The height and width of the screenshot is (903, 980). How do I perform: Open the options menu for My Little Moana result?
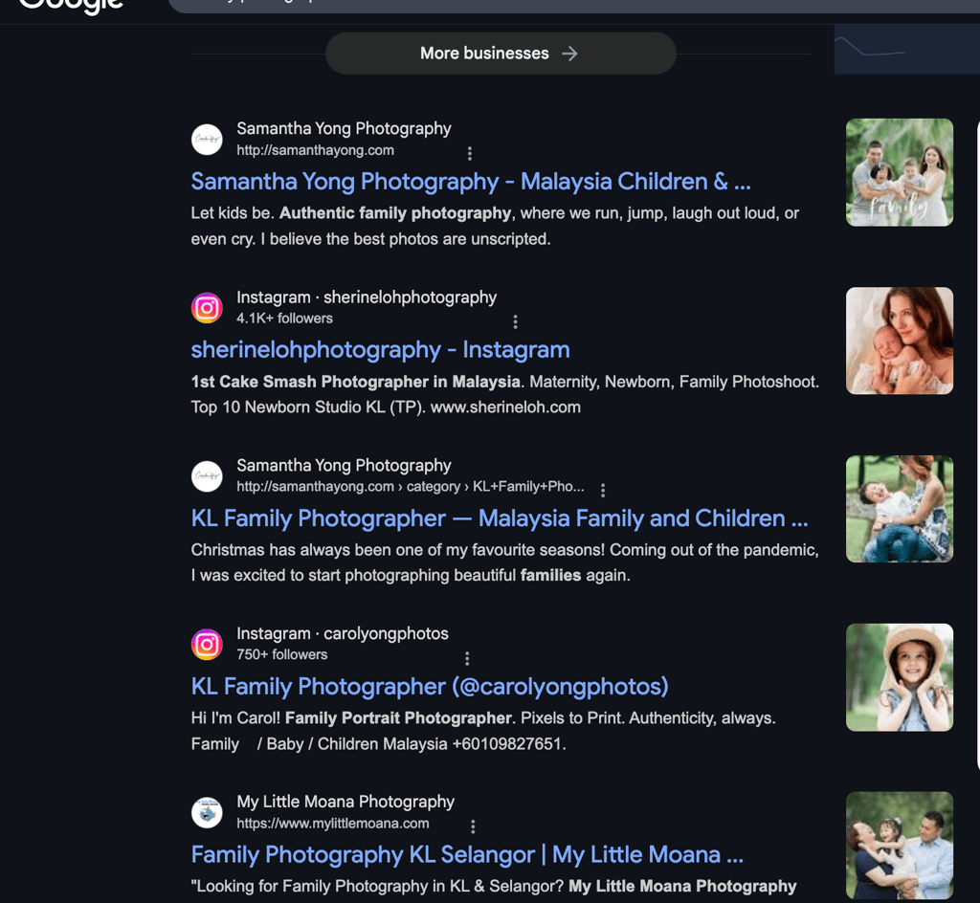pyautogui.click(x=473, y=826)
